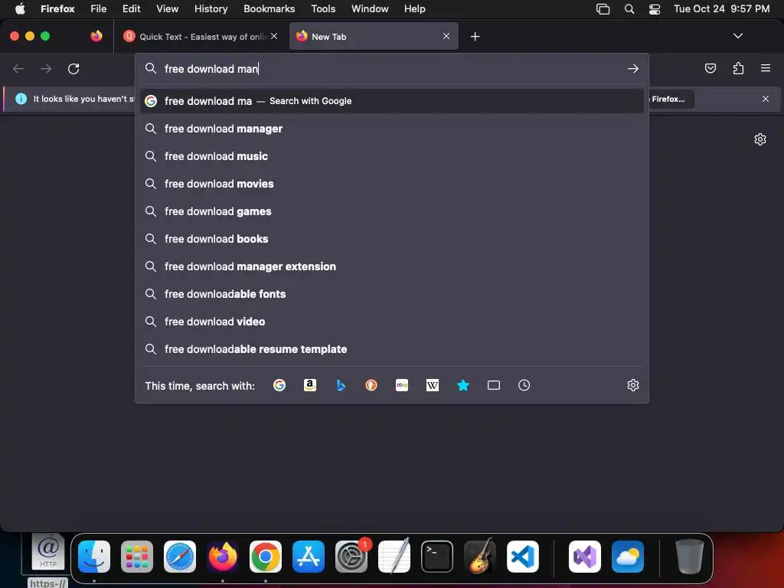Reload the current page
The image size is (784, 588).
73,68
